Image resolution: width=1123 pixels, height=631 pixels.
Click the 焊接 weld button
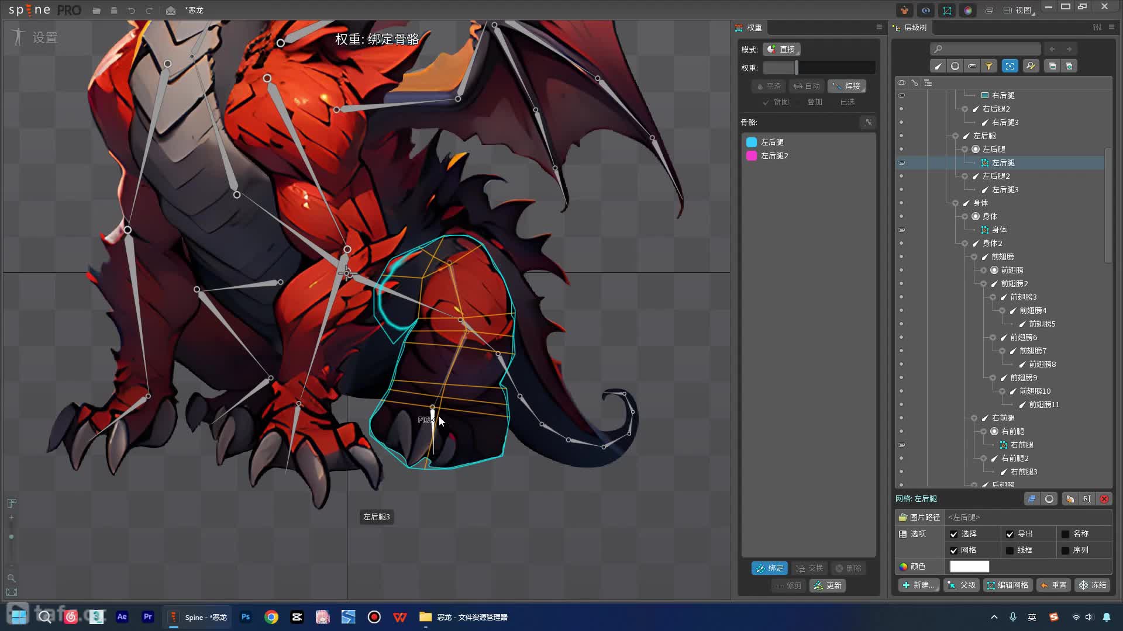click(846, 86)
